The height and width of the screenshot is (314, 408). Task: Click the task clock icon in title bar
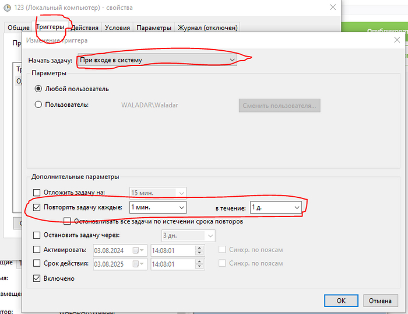click(7, 8)
